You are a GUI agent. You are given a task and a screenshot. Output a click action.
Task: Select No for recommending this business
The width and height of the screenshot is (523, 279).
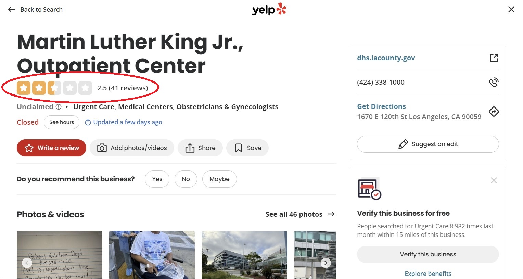(186, 179)
